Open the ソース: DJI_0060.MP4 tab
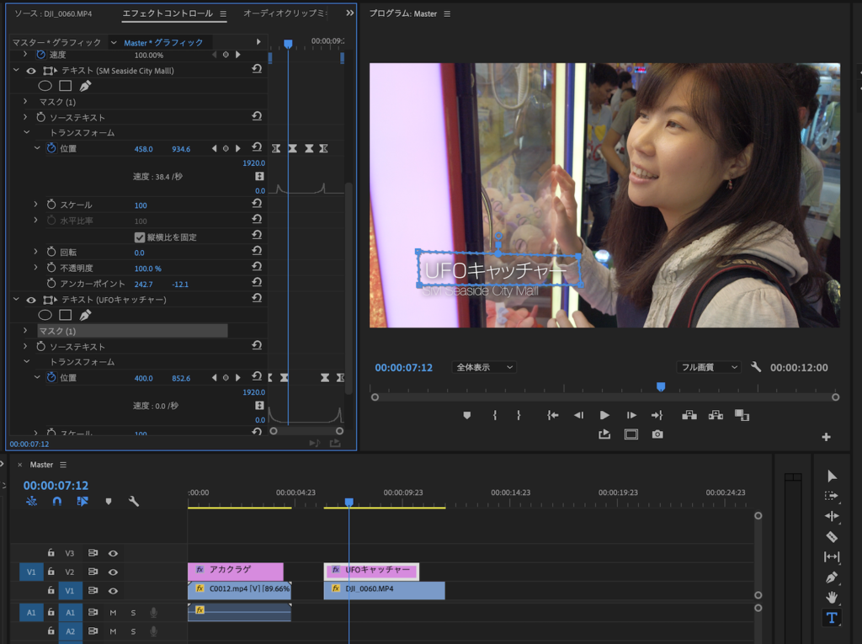862x644 pixels. click(x=53, y=13)
